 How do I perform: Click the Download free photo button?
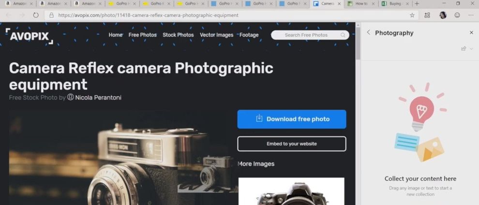tap(292, 119)
